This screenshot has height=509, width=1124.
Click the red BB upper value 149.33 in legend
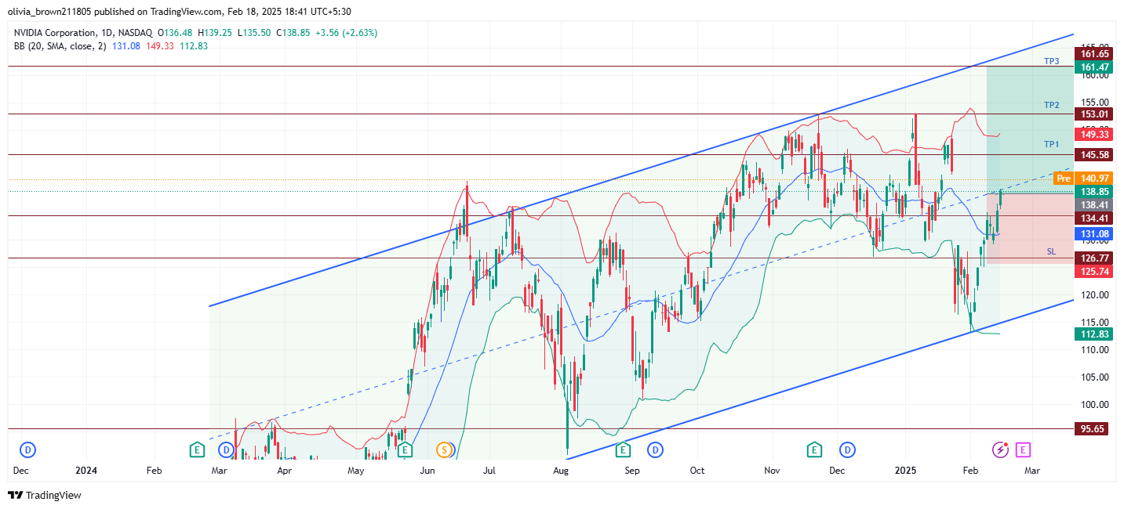[160, 46]
